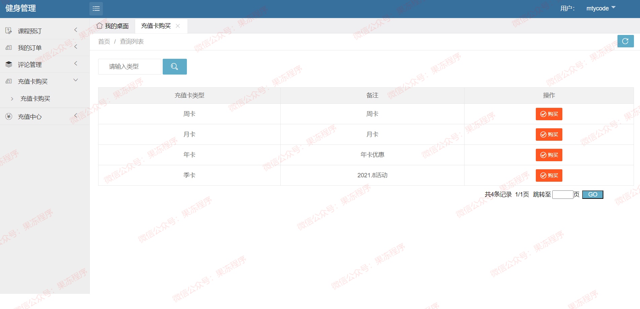640x309 pixels.
Task: Click the 评论管理 layers icon
Action: pyautogui.click(x=9, y=64)
